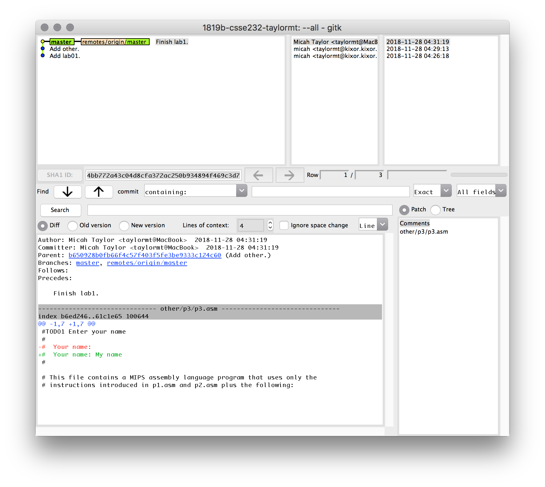
Task: Click the back arrow history button
Action: [258, 175]
